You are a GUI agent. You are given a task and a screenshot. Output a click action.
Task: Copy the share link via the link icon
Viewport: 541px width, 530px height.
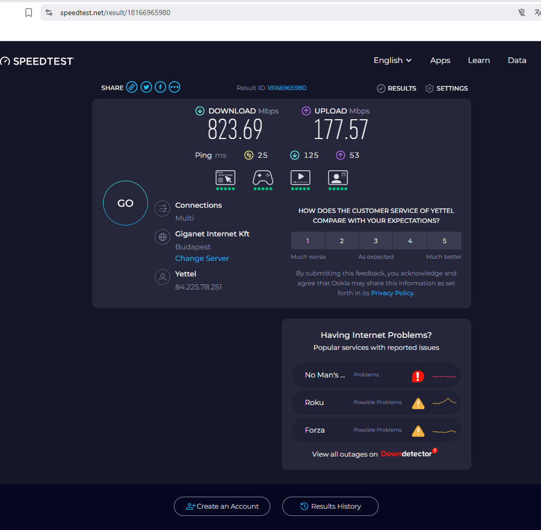tap(132, 87)
